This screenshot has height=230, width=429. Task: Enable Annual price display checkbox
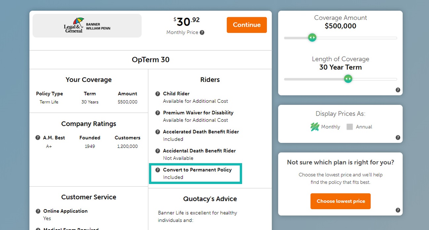click(x=350, y=127)
